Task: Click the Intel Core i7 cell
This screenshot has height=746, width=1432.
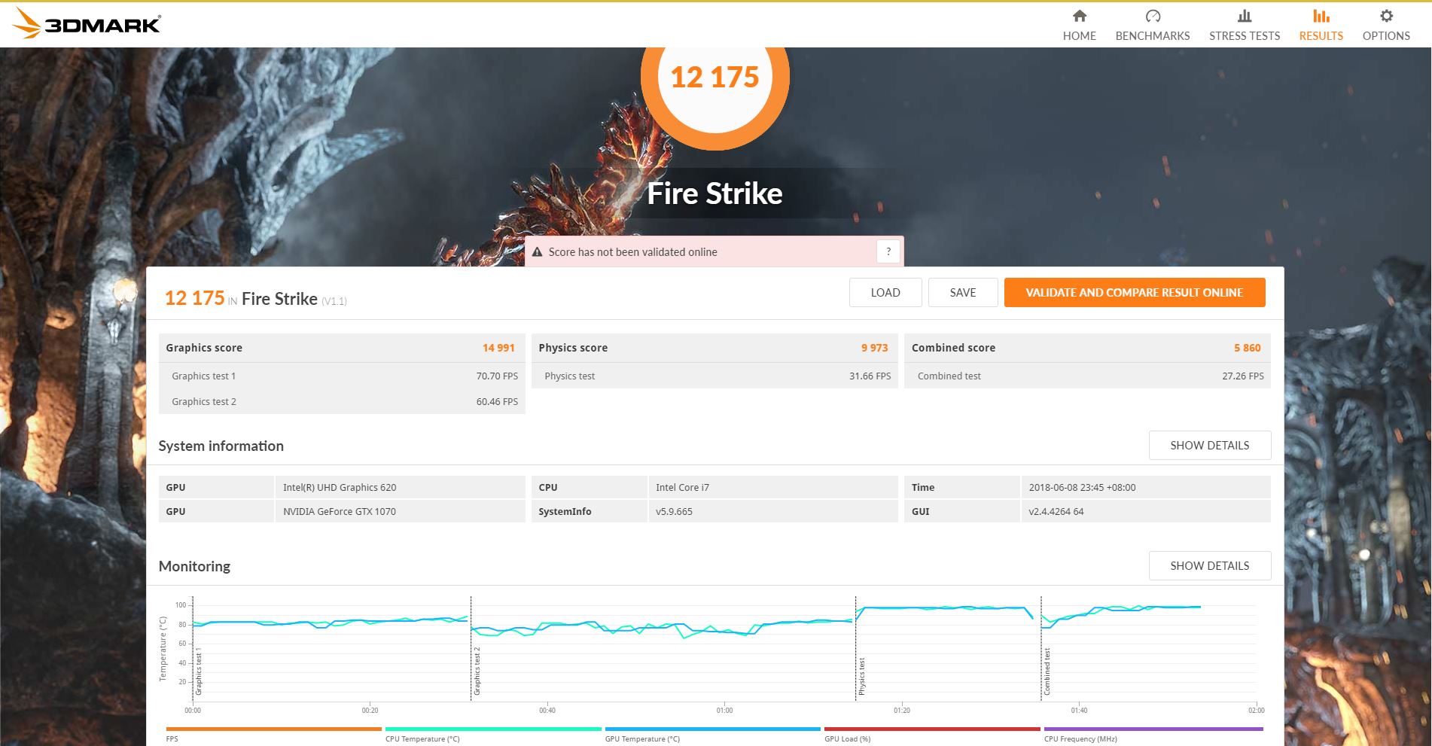Action: [772, 487]
